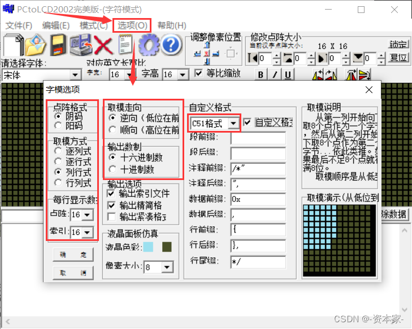Close the 字模选项 dialog with X

pyautogui.click(x=369, y=90)
